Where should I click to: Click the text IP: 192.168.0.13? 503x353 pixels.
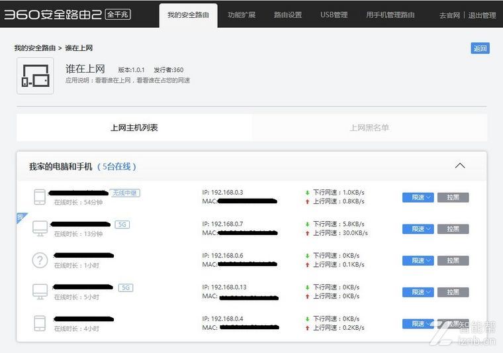point(224,287)
